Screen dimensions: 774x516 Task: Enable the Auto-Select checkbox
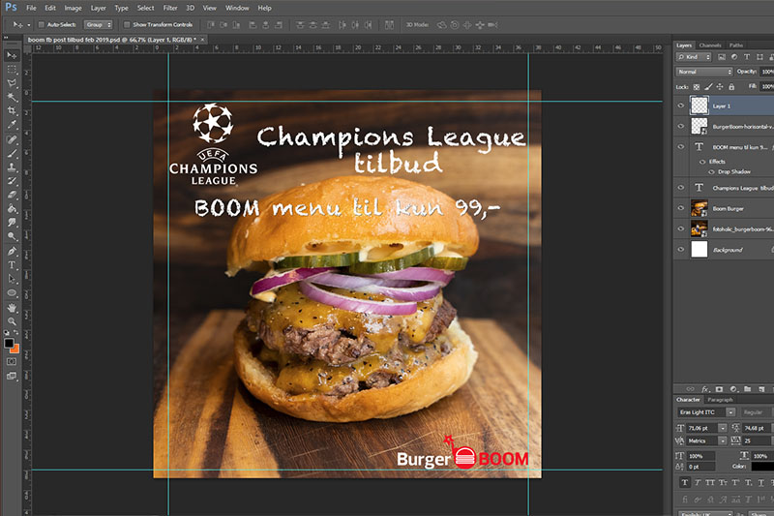pos(42,25)
